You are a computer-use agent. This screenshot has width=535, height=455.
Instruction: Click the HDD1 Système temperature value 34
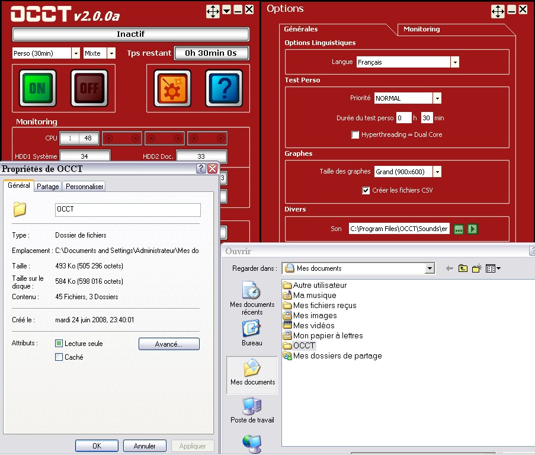tap(85, 156)
